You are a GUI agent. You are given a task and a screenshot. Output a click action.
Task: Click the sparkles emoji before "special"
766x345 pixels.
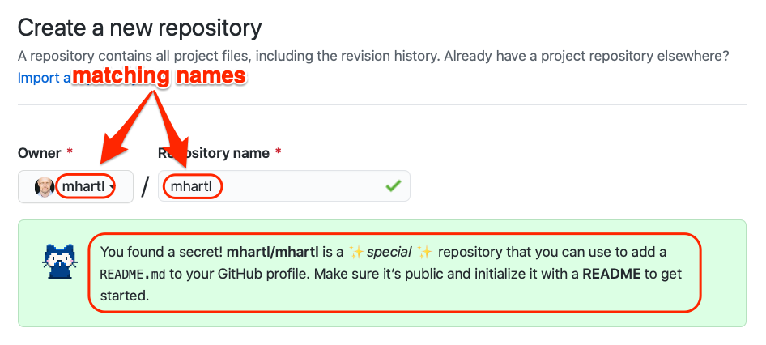[356, 252]
